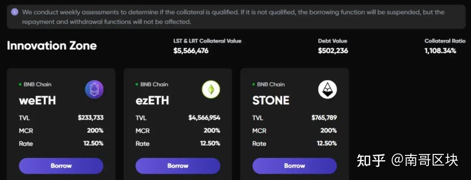Click the green status dot on STONE card
This screenshot has width=471, height=180.
(254, 84)
